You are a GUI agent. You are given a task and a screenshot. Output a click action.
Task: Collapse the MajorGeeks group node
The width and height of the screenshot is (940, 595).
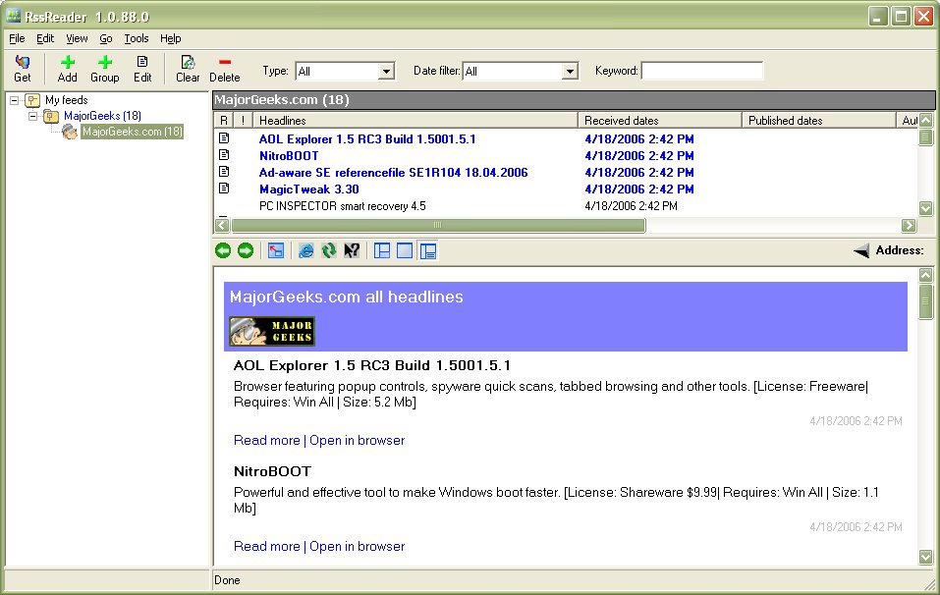[x=32, y=116]
